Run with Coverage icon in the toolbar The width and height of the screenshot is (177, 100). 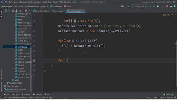coord(158,6)
